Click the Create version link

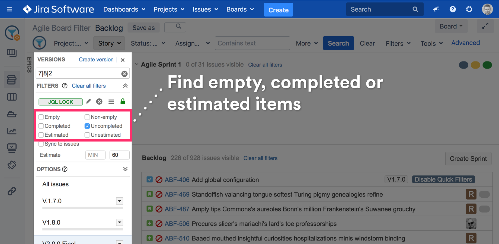coord(96,60)
